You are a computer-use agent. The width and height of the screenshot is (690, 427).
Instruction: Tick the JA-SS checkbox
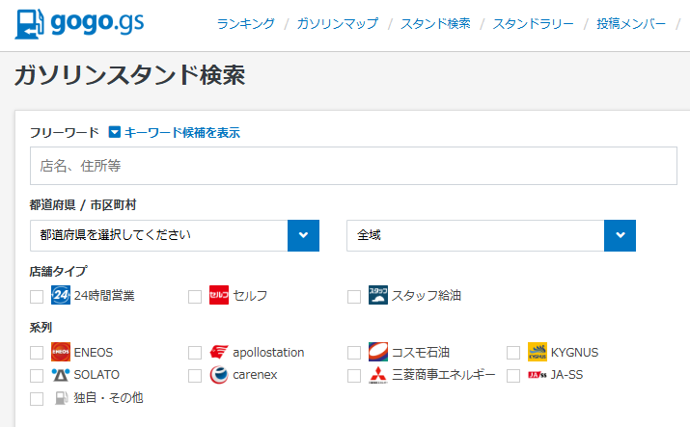[x=513, y=375]
